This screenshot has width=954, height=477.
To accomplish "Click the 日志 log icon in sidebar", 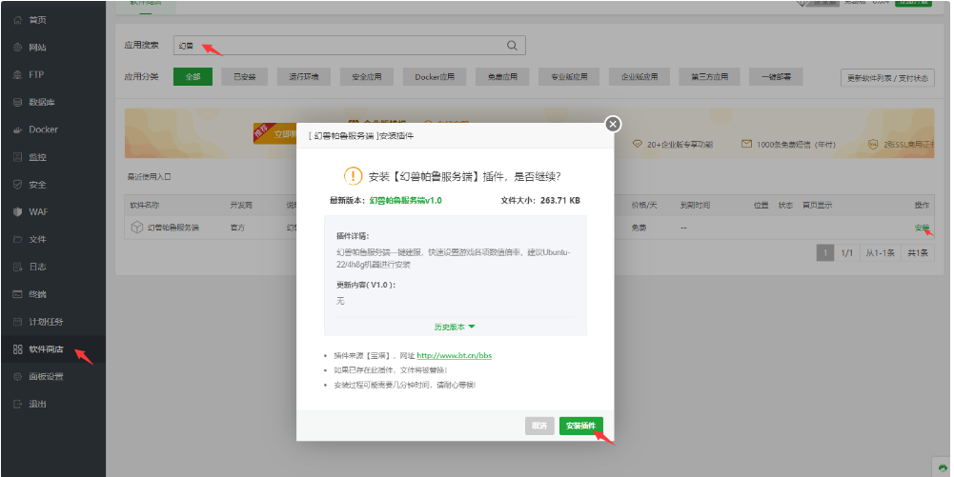I will coord(18,267).
